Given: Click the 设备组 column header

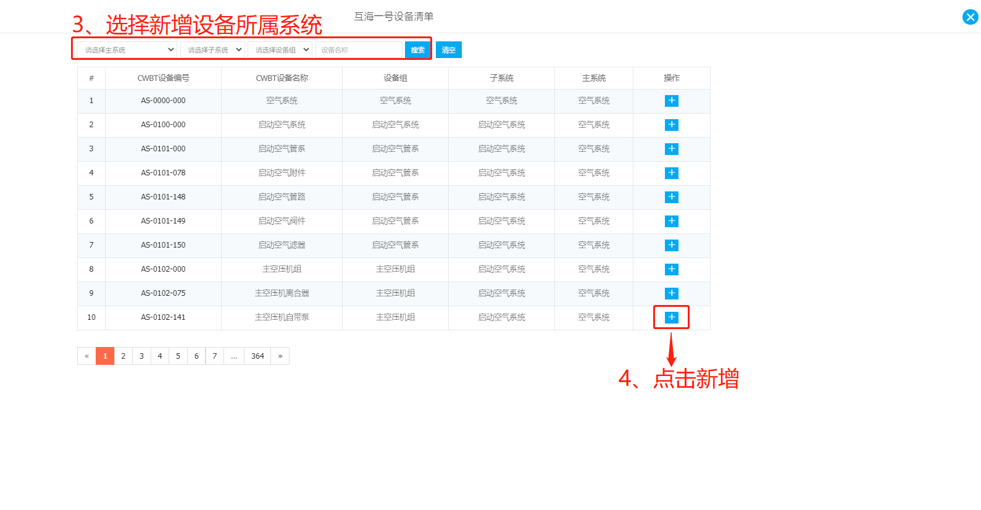Looking at the screenshot, I should (x=395, y=78).
